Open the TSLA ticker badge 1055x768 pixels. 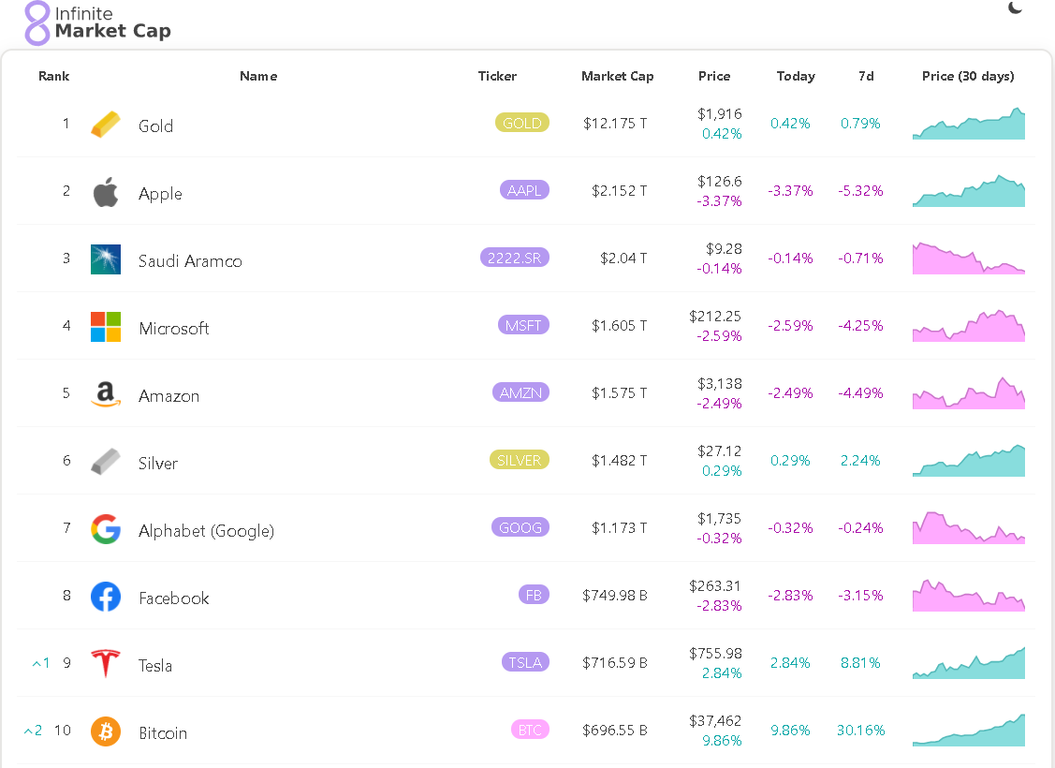pyautogui.click(x=525, y=662)
